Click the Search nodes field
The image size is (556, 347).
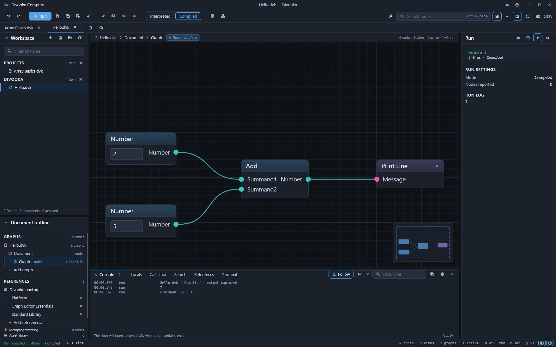444,16
